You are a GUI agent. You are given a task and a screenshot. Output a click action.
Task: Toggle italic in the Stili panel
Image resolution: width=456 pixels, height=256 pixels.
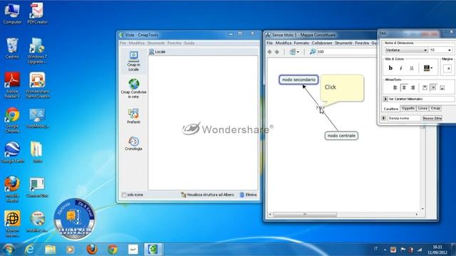click(401, 68)
